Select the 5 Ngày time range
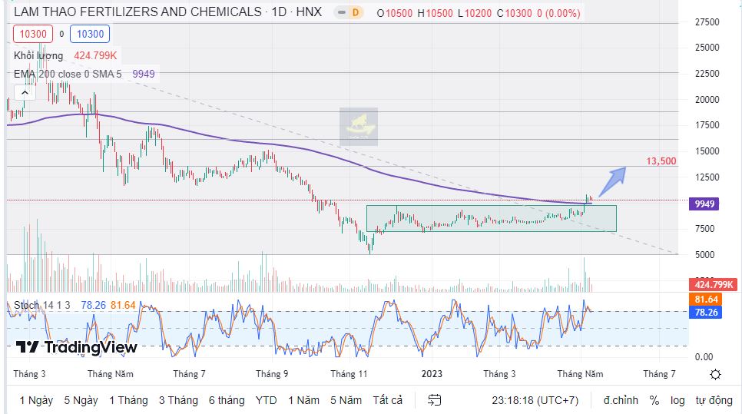Screen dimensions: 742x414 pos(81,400)
